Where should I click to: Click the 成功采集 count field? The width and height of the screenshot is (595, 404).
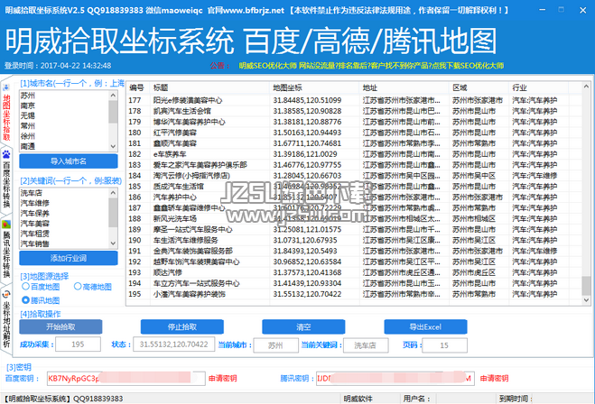point(78,344)
